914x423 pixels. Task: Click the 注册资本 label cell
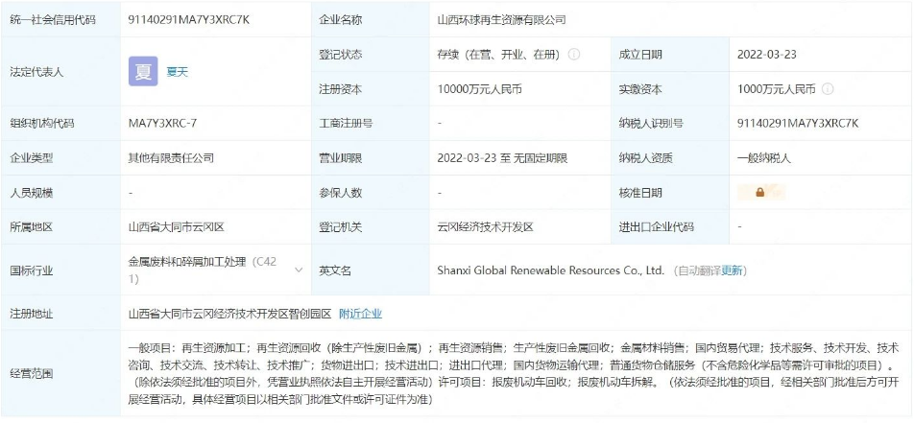pos(371,90)
